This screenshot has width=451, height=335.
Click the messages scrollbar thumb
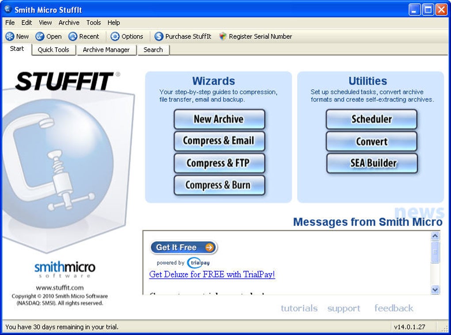click(435, 252)
